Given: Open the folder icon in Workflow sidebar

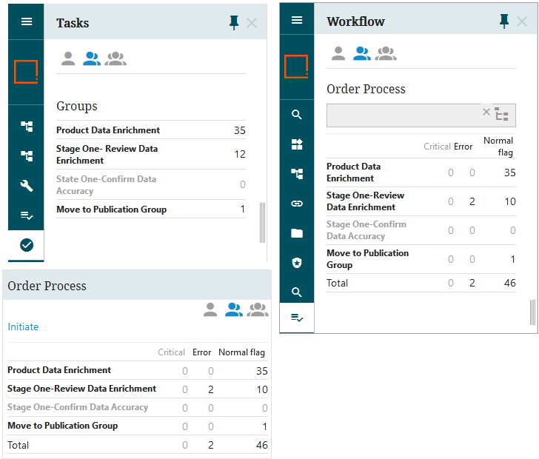Looking at the screenshot, I should [297, 233].
